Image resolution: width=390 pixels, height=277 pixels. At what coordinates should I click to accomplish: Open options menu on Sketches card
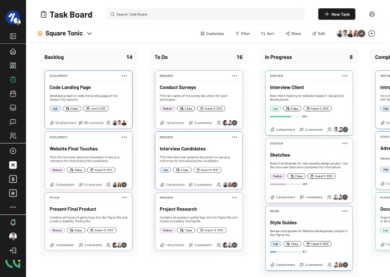345,143
